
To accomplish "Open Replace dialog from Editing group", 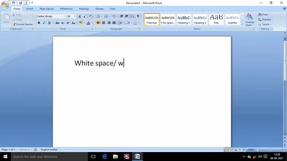I will (x=265, y=20).
